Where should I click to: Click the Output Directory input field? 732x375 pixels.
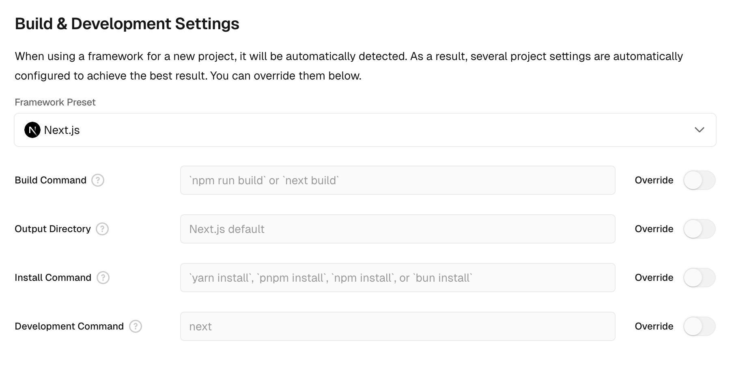point(398,229)
